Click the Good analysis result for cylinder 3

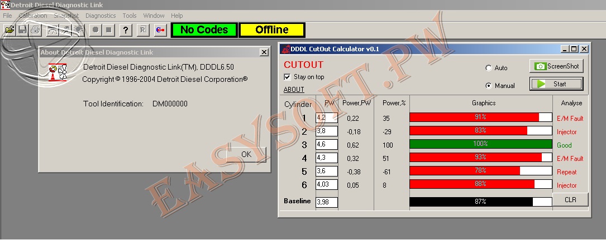[x=564, y=145]
